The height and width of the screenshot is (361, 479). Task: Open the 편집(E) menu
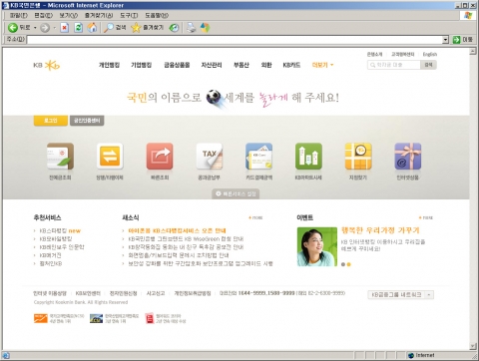point(44,15)
